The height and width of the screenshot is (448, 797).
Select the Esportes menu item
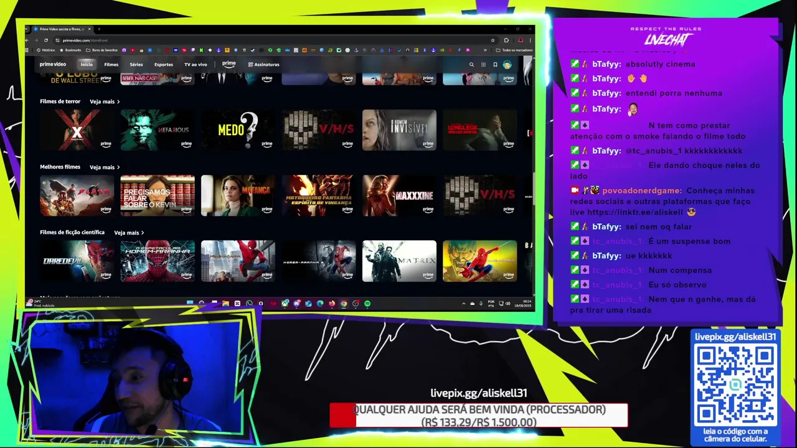(164, 64)
